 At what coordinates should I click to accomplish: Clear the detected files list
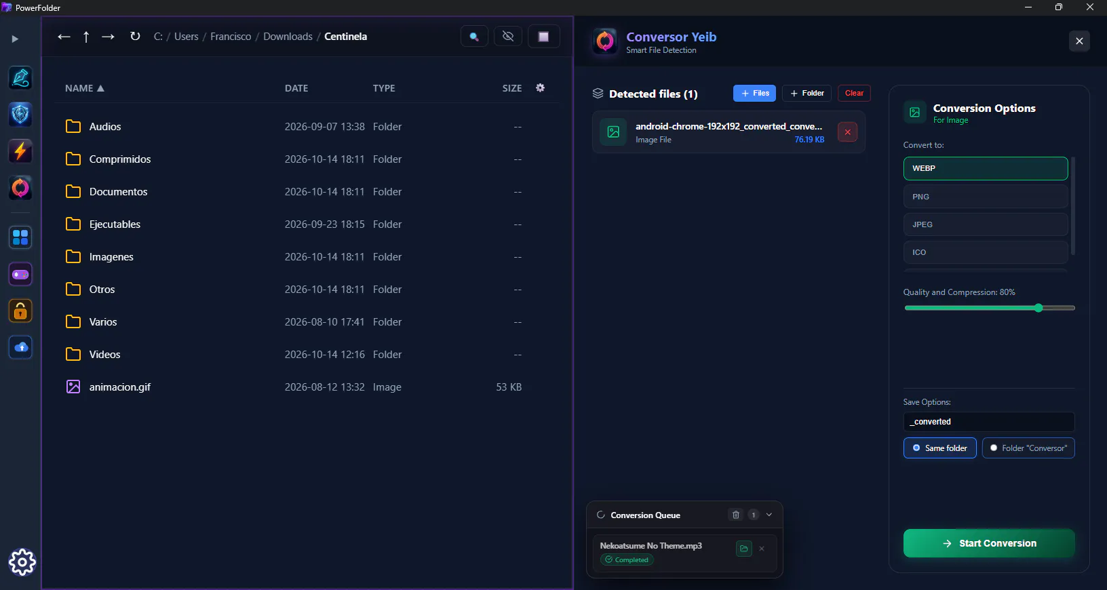click(x=854, y=93)
